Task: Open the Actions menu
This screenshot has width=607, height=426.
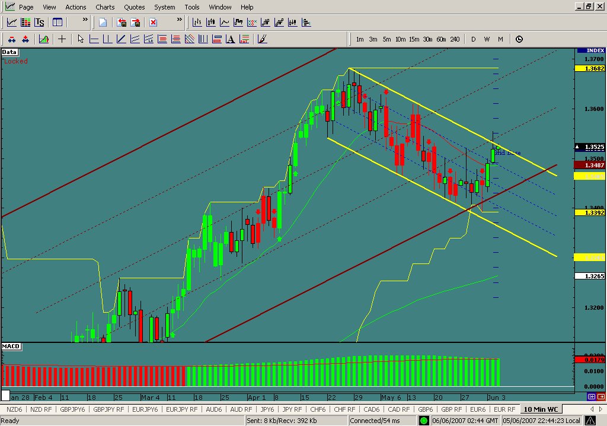Action: click(x=75, y=7)
